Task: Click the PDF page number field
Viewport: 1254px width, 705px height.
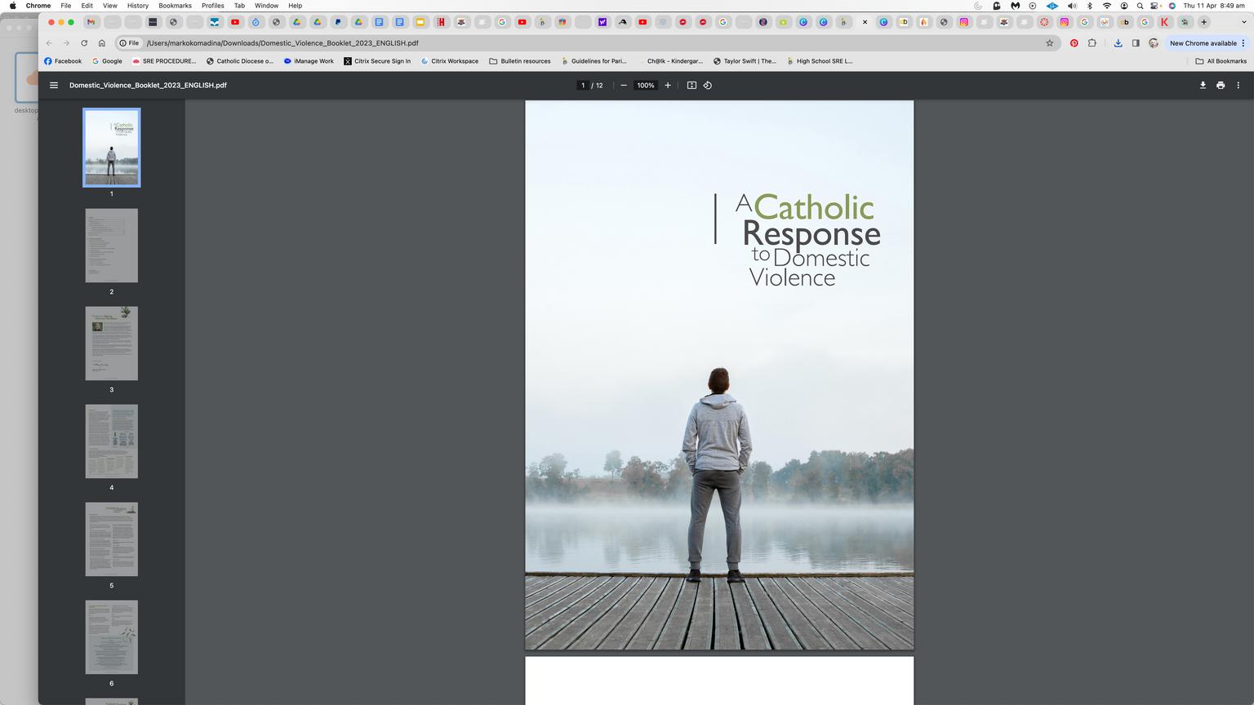Action: click(x=583, y=85)
